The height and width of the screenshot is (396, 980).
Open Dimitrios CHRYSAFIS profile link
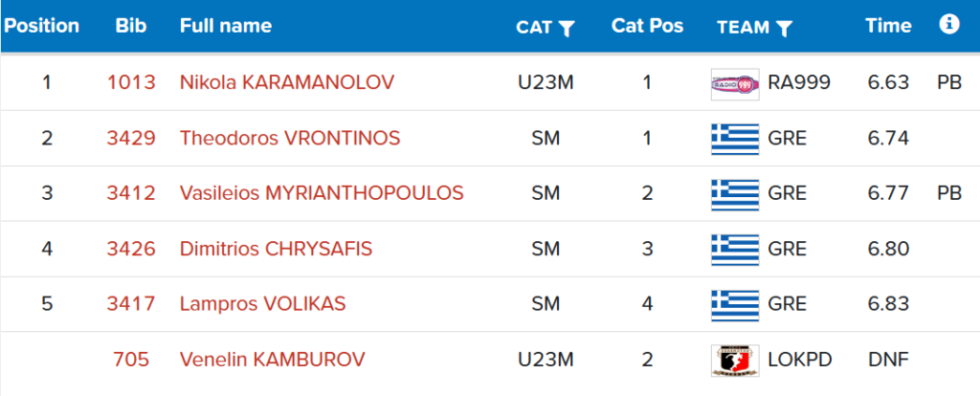pos(277,250)
